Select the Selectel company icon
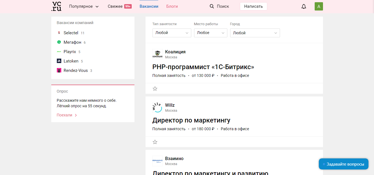374x175 pixels. tap(59, 33)
